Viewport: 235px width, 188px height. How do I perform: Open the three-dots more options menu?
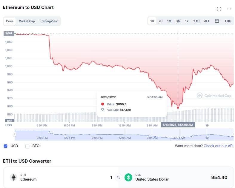coord(229,9)
